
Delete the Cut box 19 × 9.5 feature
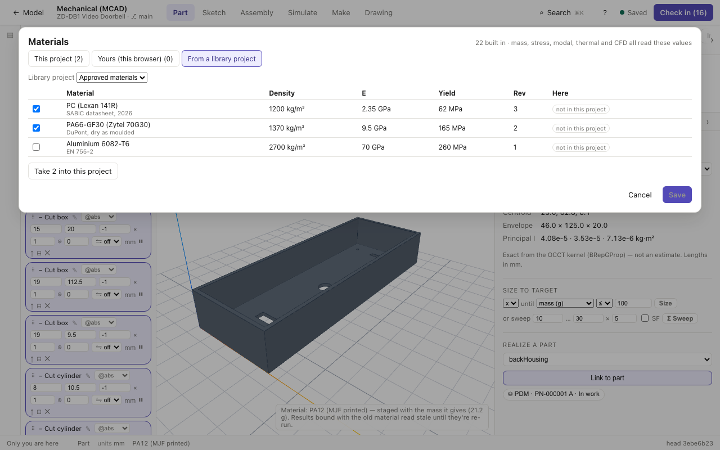pos(48,359)
